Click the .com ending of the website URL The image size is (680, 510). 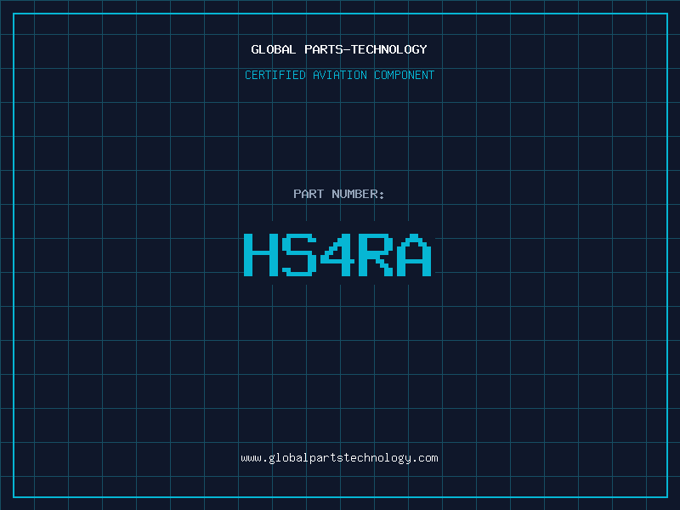pos(425,458)
